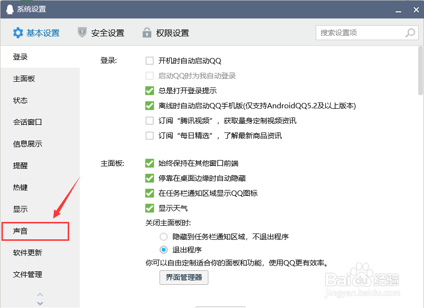424x308 pixels.
Task: Switch to the 安全设置 tab
Action: click(x=101, y=33)
